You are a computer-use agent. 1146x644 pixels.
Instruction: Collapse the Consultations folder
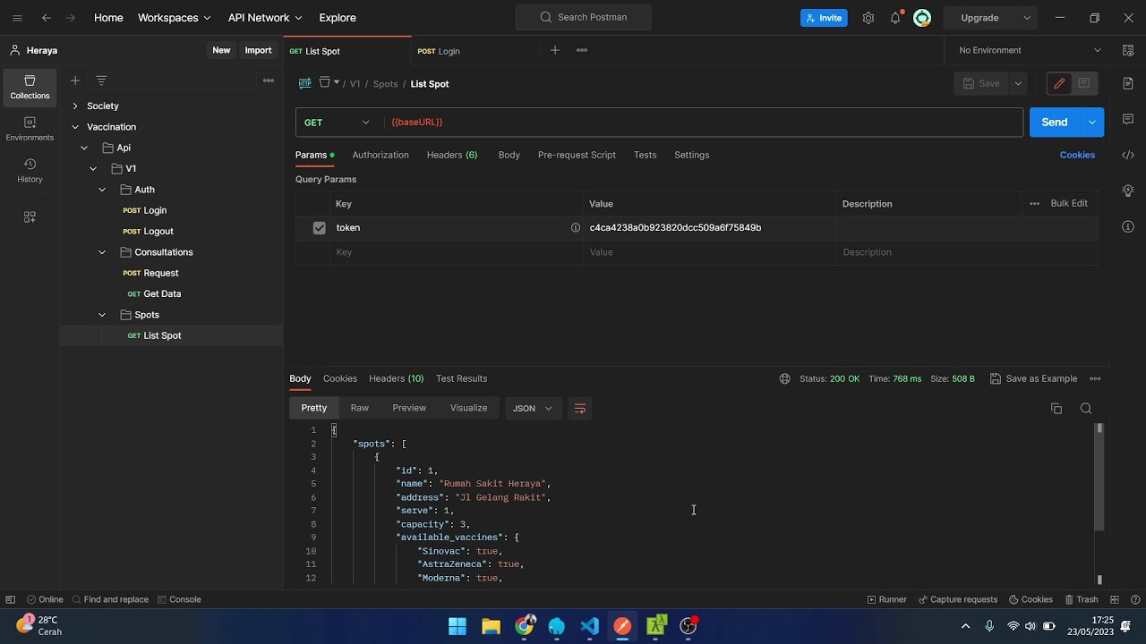(102, 252)
